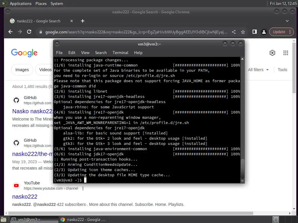Image resolution: width=298 pixels, height=223 pixels.
Task: Open the nasko222/the-m GitHub result link
Action: coord(33,154)
